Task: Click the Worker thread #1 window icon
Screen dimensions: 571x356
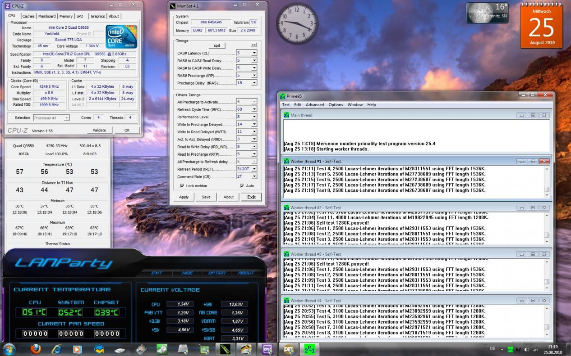Action: pyautogui.click(x=286, y=161)
